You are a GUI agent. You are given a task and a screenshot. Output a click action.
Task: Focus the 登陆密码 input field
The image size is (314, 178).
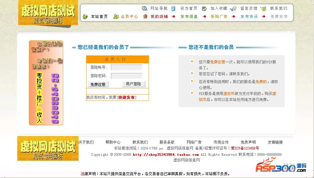[x=127, y=76]
